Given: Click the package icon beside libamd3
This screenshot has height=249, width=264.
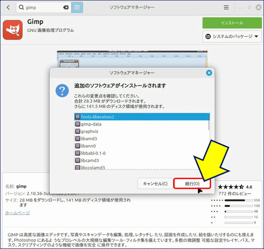Looking at the screenshot, I should [x=78, y=139].
